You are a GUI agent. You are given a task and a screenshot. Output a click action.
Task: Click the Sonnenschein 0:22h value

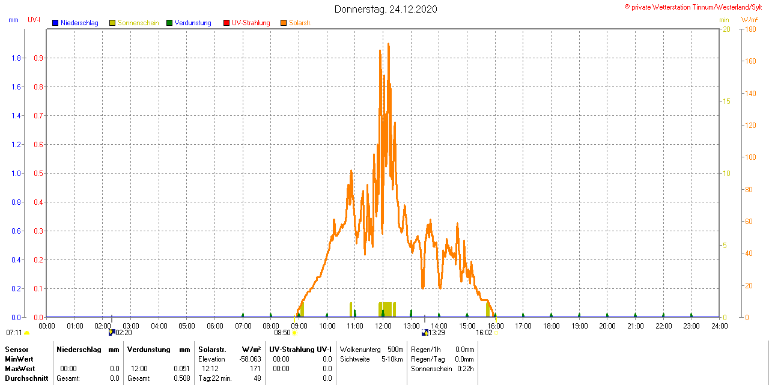pyautogui.click(x=466, y=369)
